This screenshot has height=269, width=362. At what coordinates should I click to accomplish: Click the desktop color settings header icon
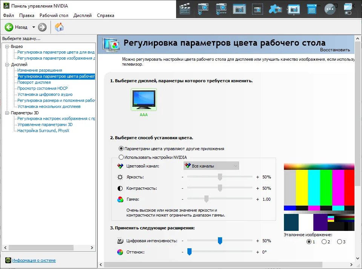(x=112, y=45)
